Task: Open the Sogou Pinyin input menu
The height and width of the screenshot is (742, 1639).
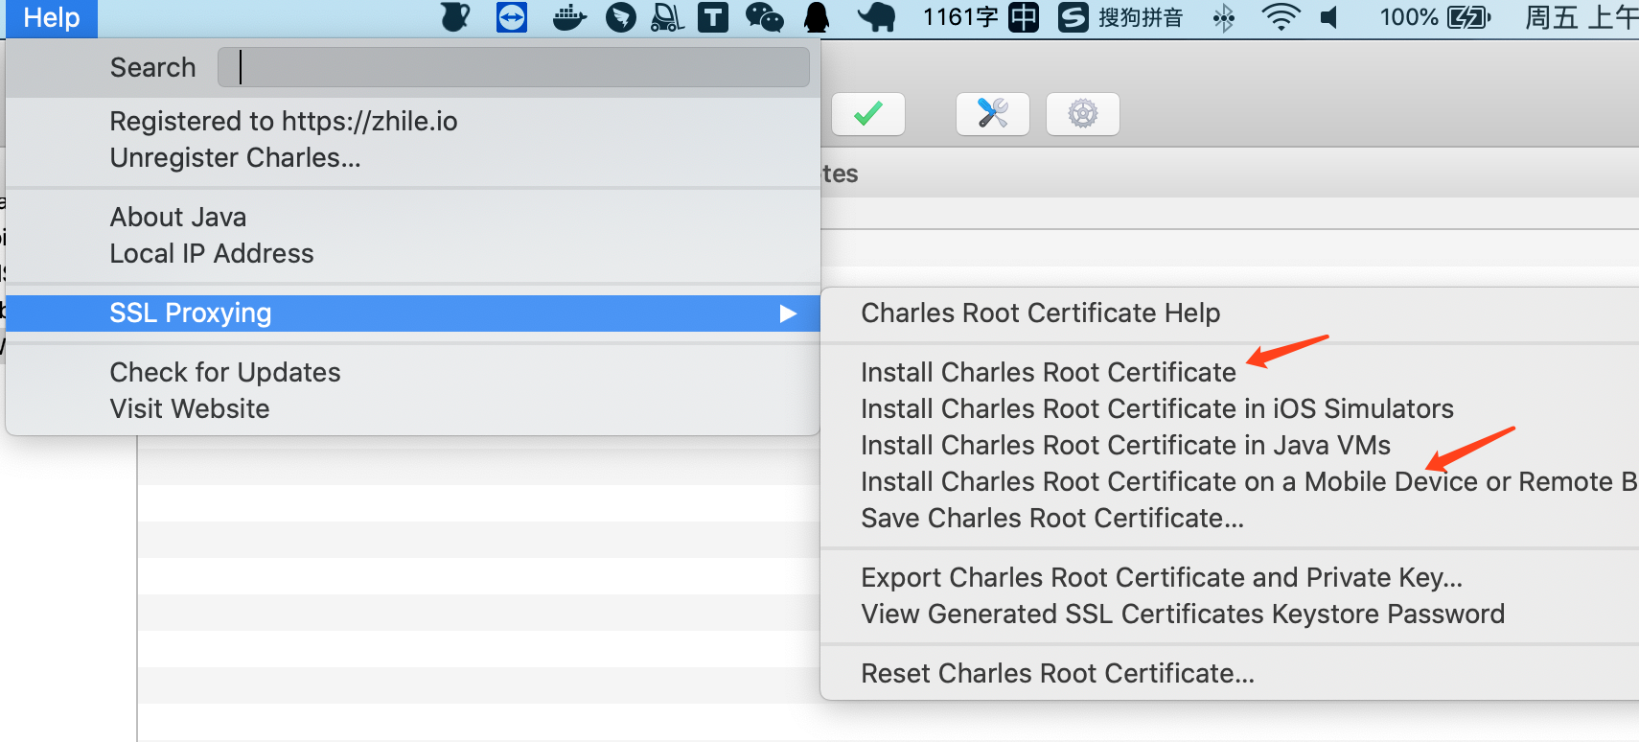Action: click(x=1120, y=17)
